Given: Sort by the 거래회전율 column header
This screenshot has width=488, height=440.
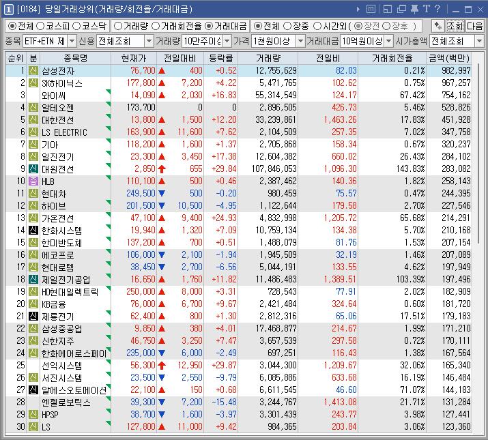Looking at the screenshot, I should click(392, 58).
